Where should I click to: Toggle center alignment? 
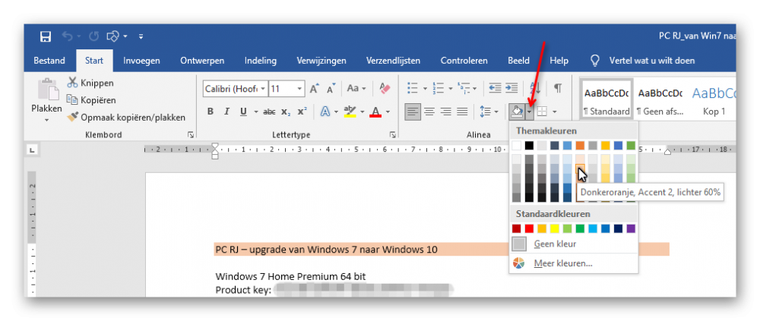click(x=429, y=112)
